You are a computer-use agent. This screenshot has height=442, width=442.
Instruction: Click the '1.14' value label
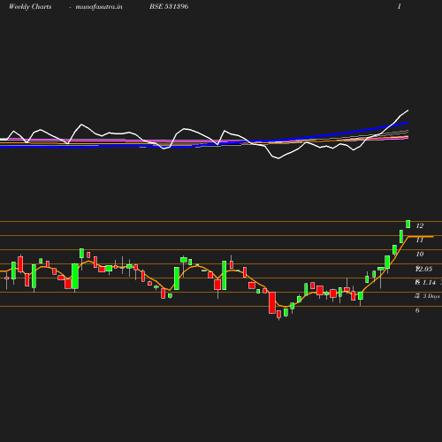click(429, 283)
